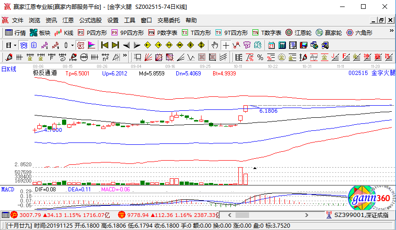Open the 江恩轮 Gann wheel
Viewport: 396px width, 230px height.
coord(299,33)
